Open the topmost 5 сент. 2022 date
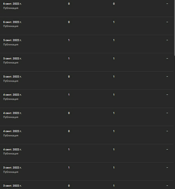 coord(12,40)
